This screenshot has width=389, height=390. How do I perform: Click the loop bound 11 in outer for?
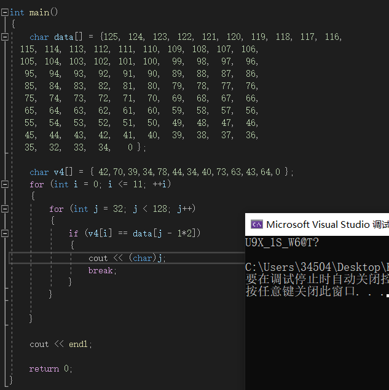coord(138,184)
